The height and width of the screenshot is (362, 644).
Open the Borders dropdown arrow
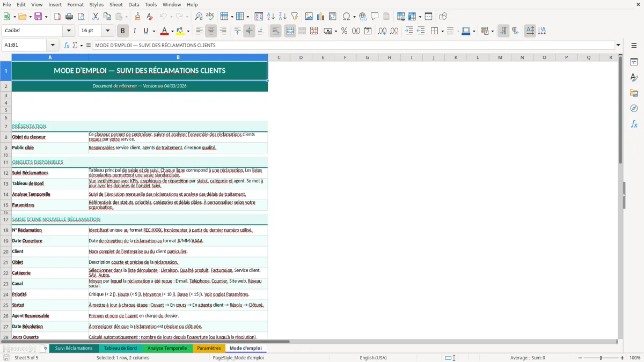[442, 31]
